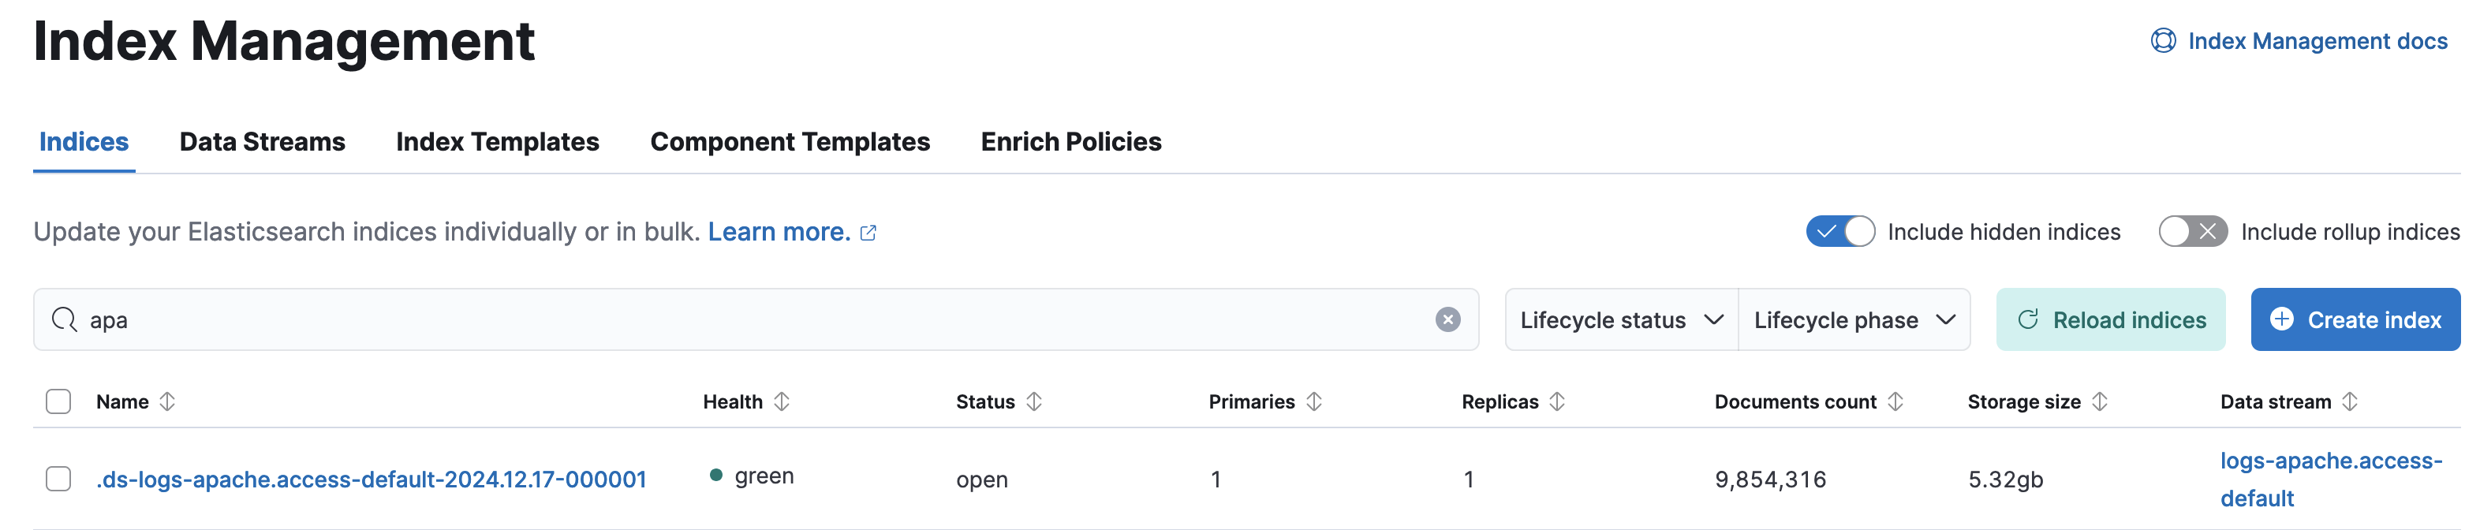Sort by Data stream arrows

(x=2350, y=401)
